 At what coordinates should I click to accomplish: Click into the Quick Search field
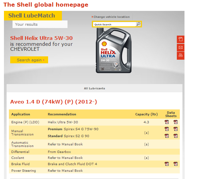(114, 24)
